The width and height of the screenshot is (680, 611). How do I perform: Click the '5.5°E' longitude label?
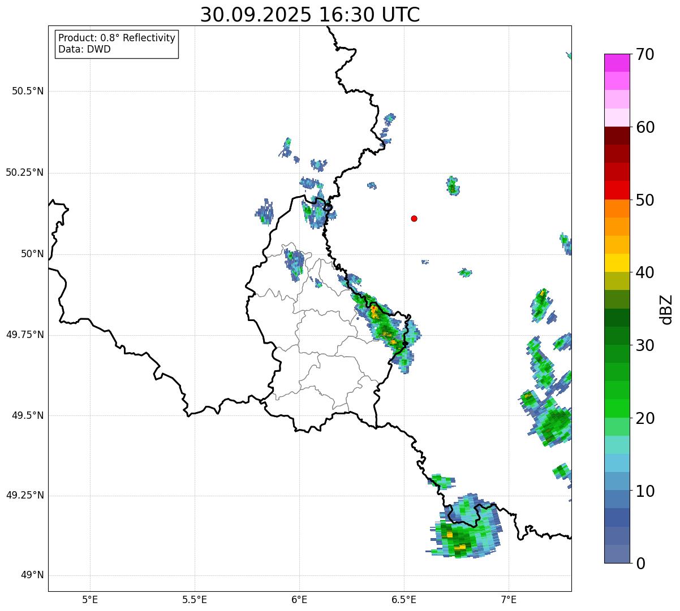[195, 600]
